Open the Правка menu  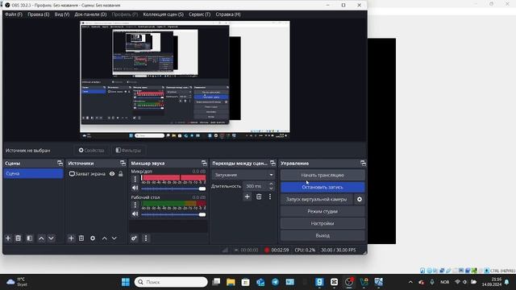click(38, 14)
